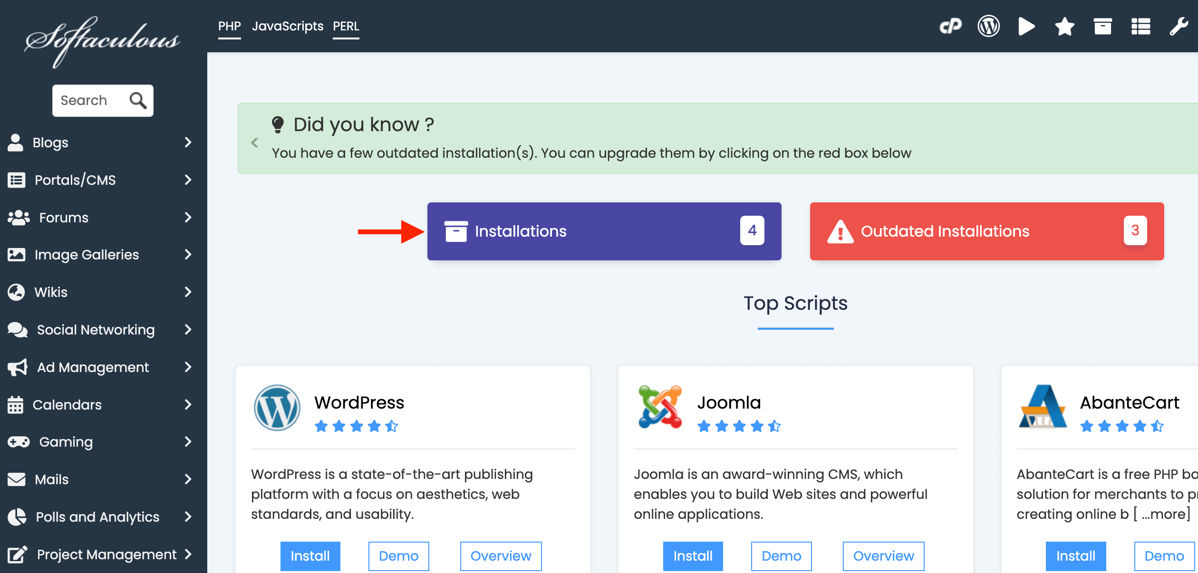Open the wrench settings icon in header
1198x573 pixels.
1179,26
